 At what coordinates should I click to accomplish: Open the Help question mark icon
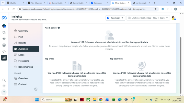coord(4,92)
